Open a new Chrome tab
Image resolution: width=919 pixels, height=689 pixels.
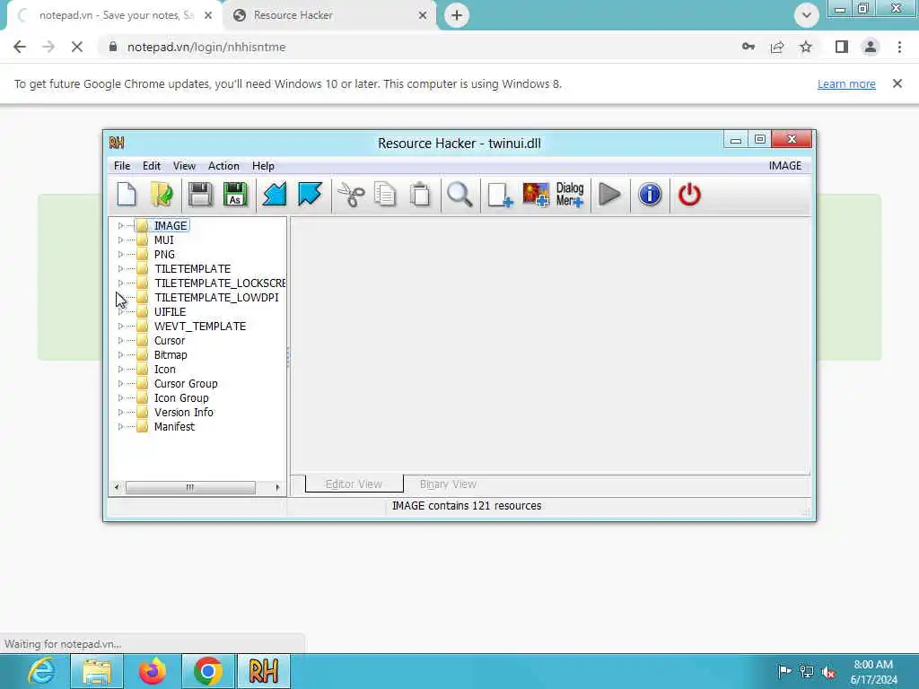click(x=457, y=15)
